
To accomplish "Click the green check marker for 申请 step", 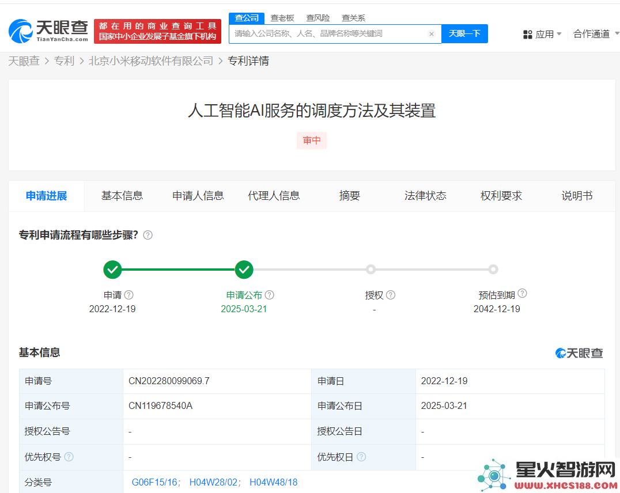I will [x=112, y=270].
